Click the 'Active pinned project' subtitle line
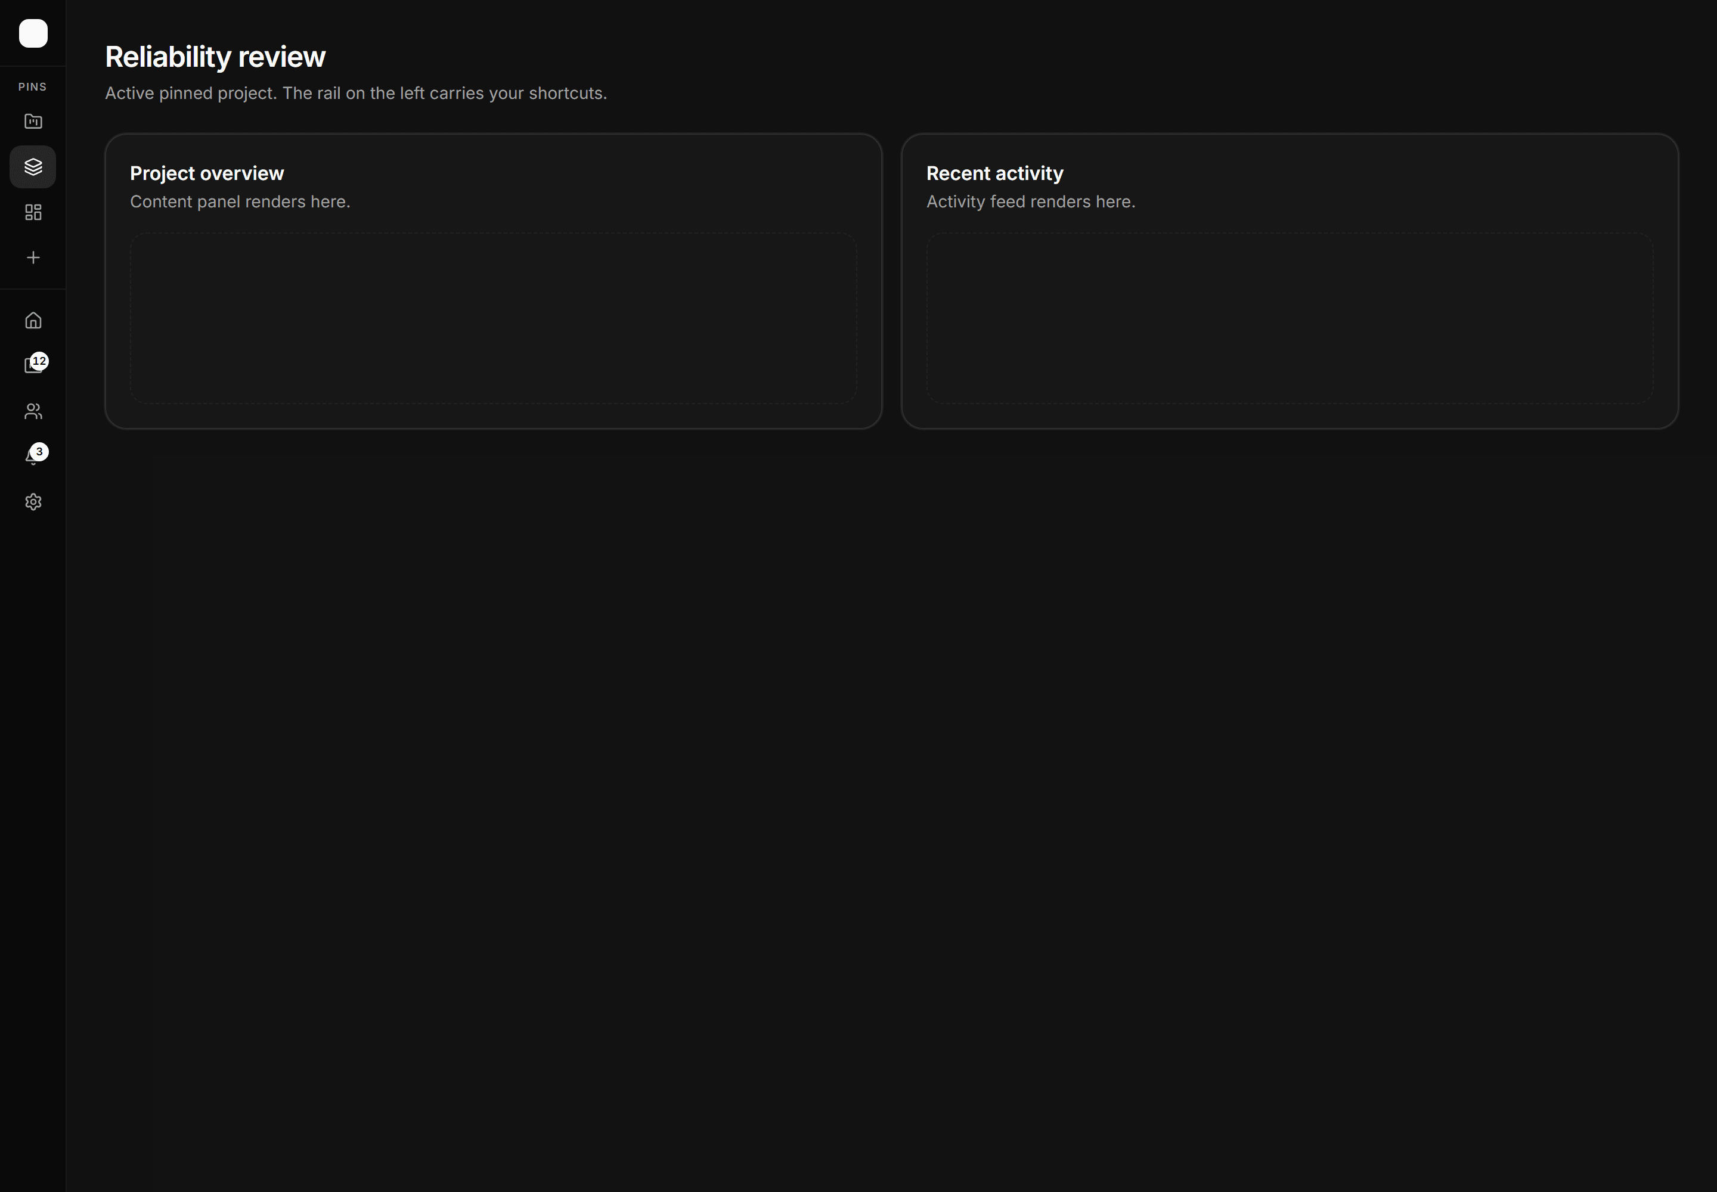Screen dimensions: 1717x1192 pos(356,94)
